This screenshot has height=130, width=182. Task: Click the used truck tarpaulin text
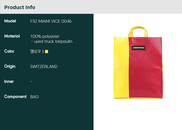pyautogui.click(x=52, y=41)
